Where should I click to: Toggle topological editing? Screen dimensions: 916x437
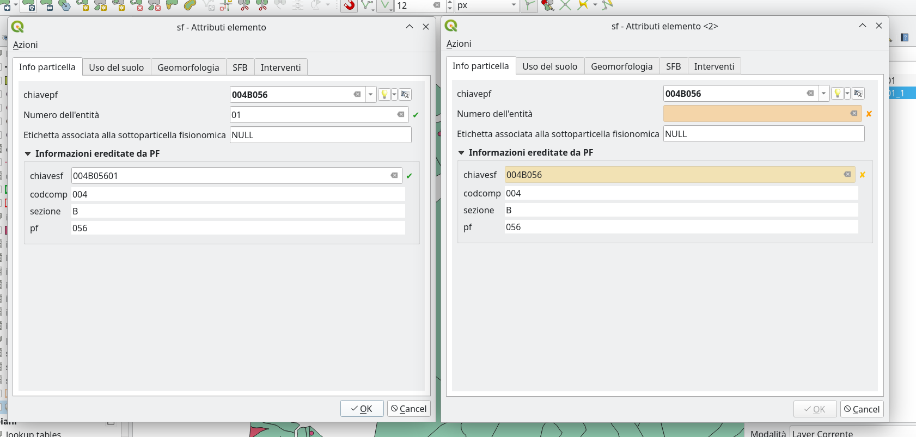[529, 5]
